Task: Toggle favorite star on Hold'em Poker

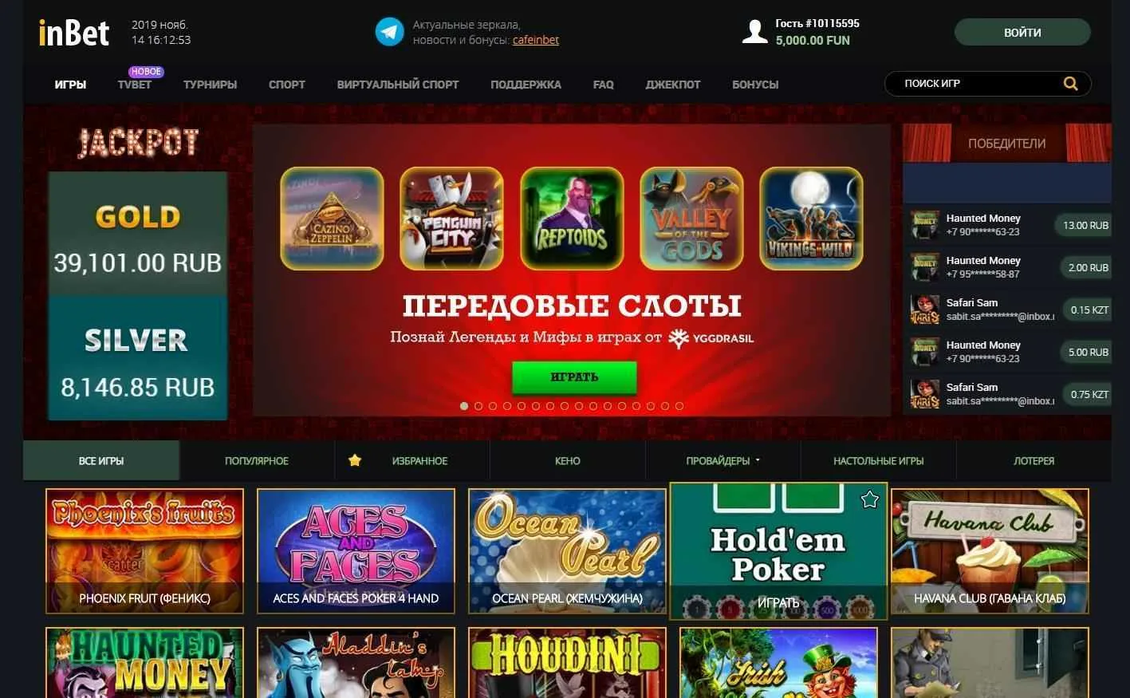Action: point(869,499)
